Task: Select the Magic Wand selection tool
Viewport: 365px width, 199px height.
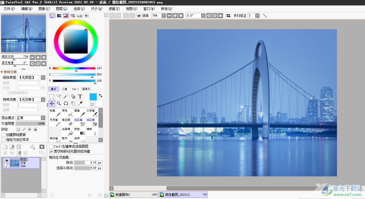Action: (x=66, y=96)
